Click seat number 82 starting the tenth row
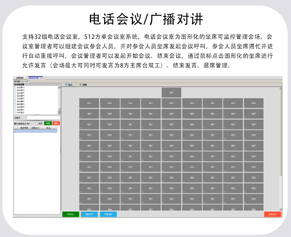The height and width of the screenshot is (237, 291). pyautogui.click(x=89, y=199)
